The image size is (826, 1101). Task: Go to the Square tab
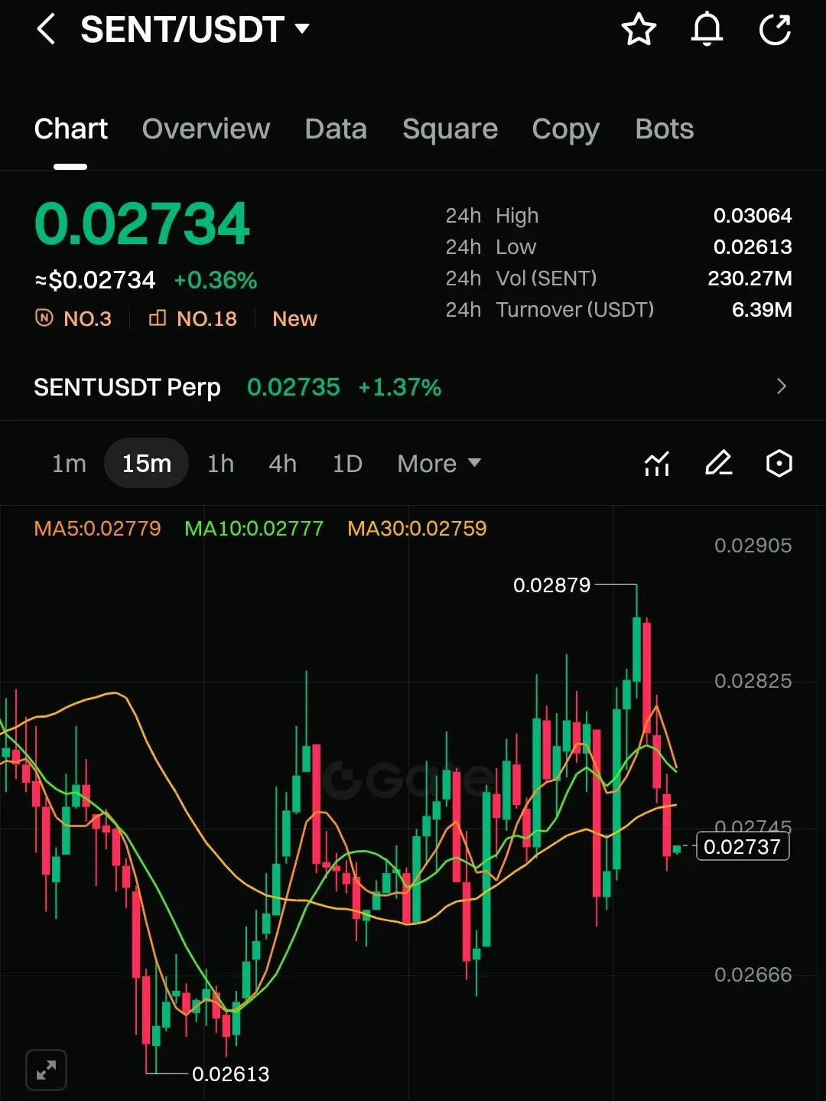point(450,129)
